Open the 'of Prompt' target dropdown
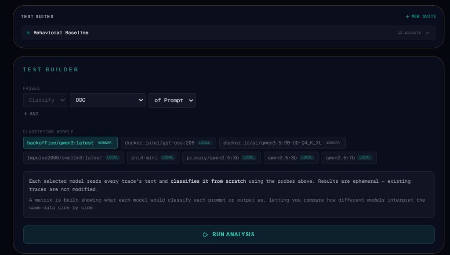 [x=172, y=100]
